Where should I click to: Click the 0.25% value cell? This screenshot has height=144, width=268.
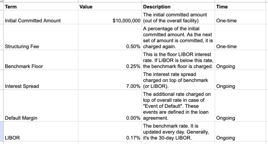point(133,66)
